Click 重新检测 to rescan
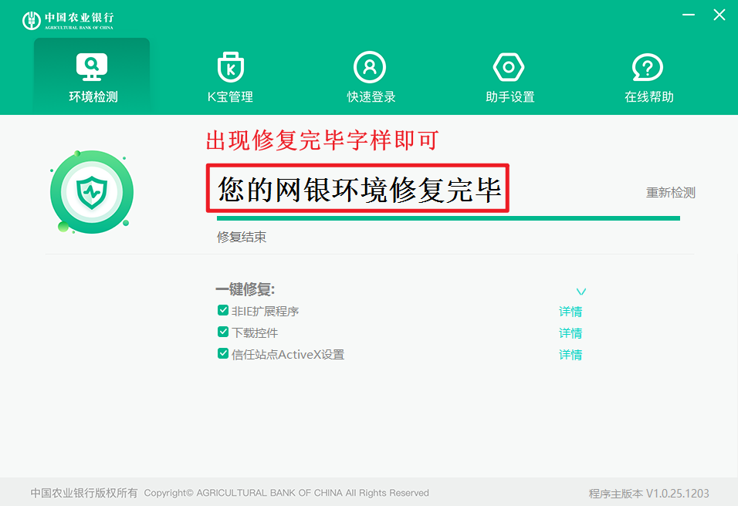Viewport: 738px width, 506px height. point(670,193)
